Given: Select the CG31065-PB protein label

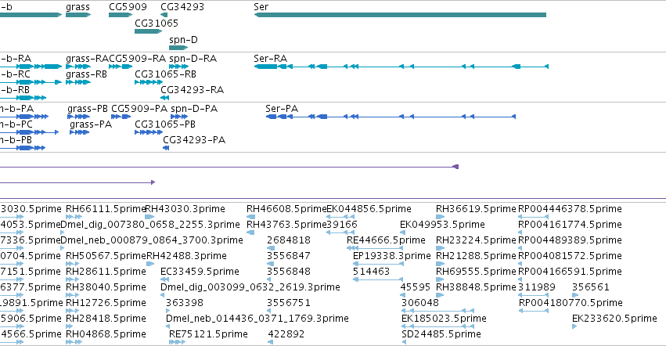Looking at the screenshot, I should (165, 124).
